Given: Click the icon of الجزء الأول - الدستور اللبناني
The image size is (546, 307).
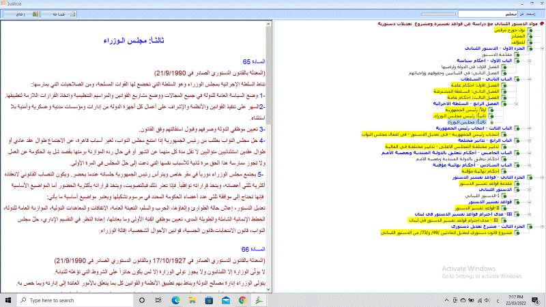Looking at the screenshot, I should pyautogui.click(x=530, y=48).
